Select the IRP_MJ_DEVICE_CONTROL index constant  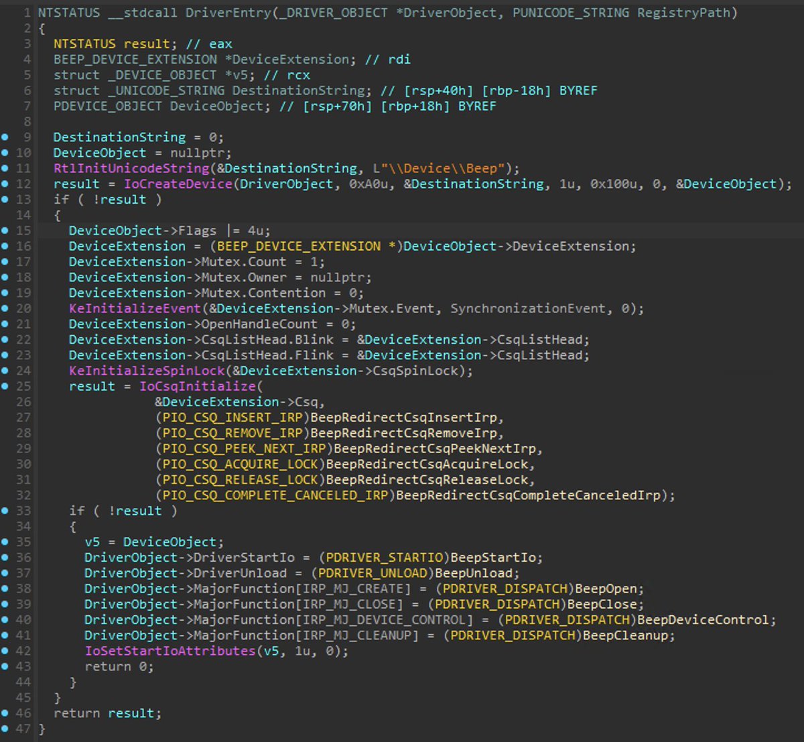(384, 620)
